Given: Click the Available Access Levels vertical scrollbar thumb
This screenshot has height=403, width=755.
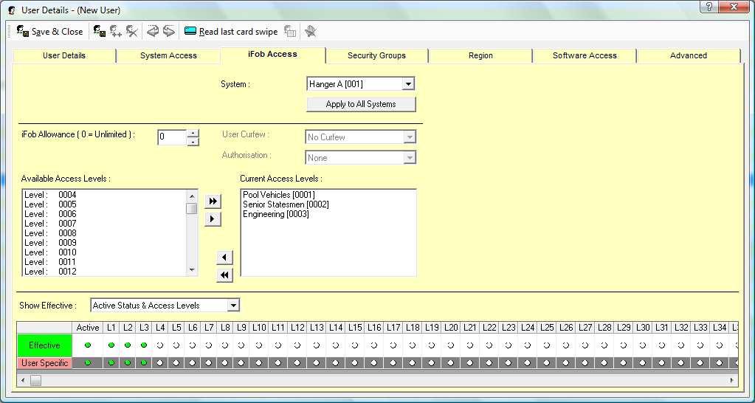Looking at the screenshot, I should pos(192,208).
